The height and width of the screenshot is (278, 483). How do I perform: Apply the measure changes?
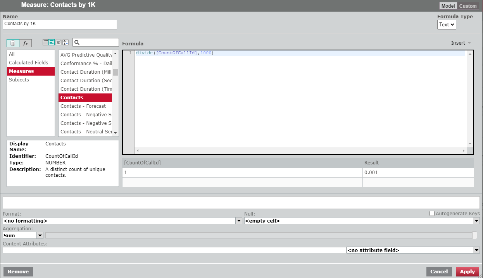tap(467, 271)
